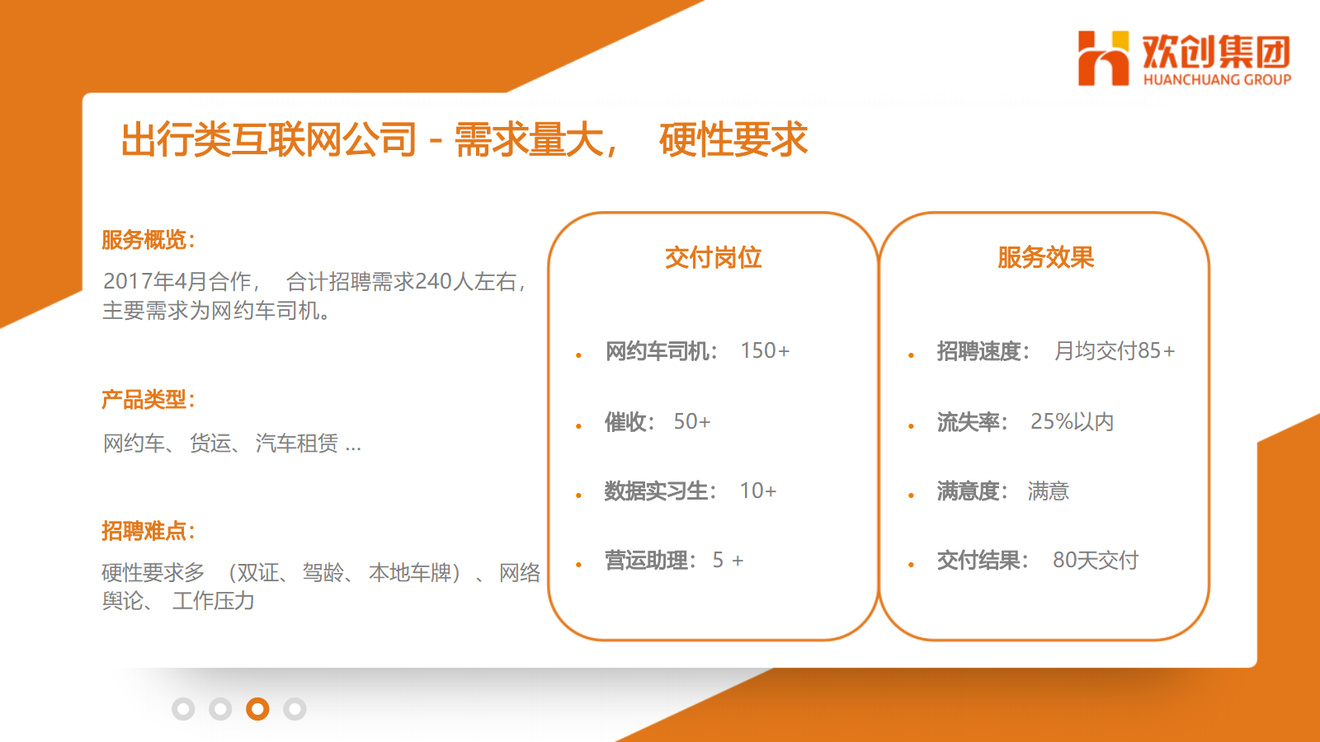
Task: Click the 数据实习生 10+ list item
Action: tap(690, 491)
